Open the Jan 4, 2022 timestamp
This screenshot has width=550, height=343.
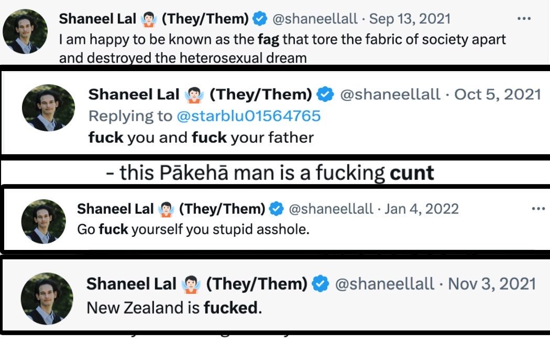click(x=422, y=209)
